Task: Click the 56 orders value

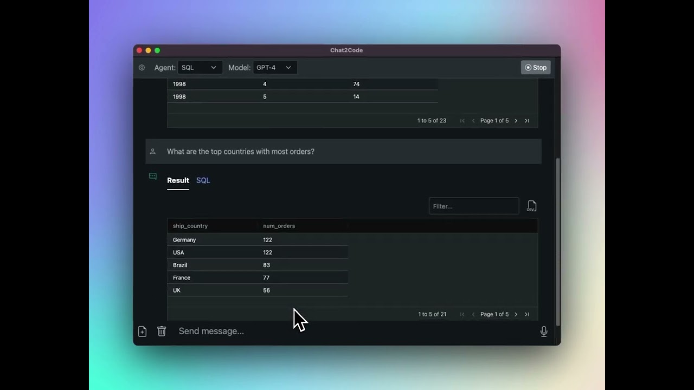Action: point(266,290)
